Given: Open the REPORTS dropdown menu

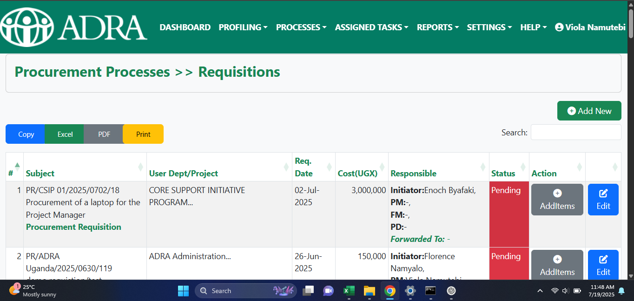Looking at the screenshot, I should [x=437, y=27].
